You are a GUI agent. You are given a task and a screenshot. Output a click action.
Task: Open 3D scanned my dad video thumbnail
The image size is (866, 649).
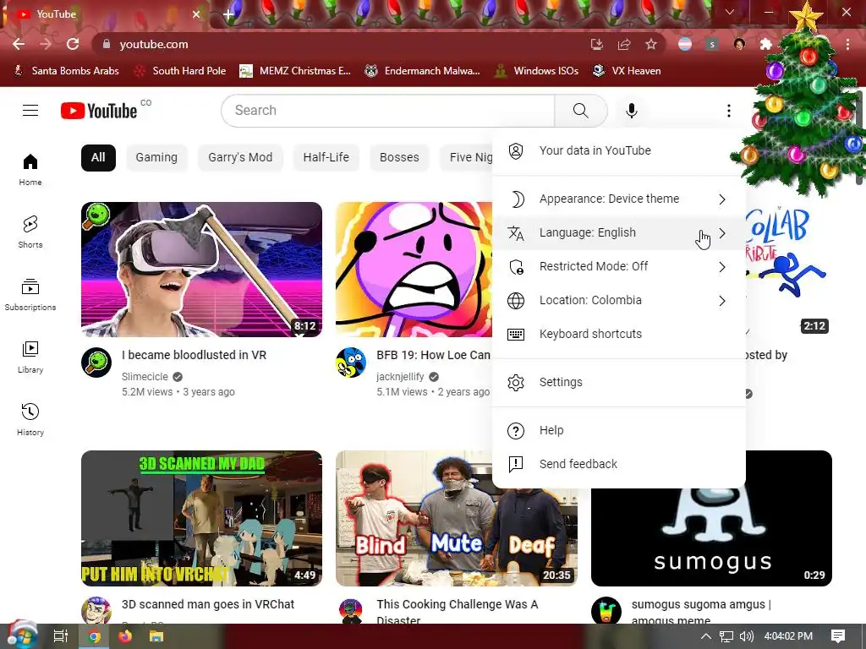201,518
